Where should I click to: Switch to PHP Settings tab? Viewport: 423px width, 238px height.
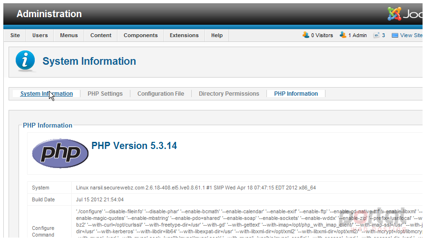[x=105, y=94]
